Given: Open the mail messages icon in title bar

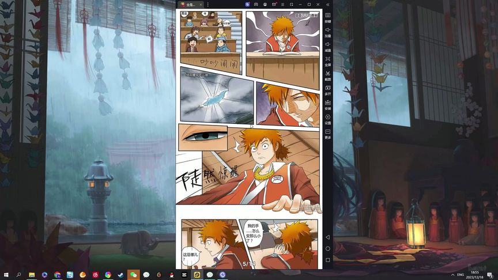Looking at the screenshot, I should 274,5.
